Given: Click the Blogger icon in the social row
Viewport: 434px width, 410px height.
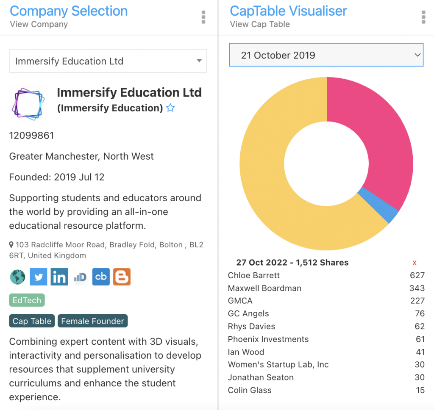Looking at the screenshot, I should pyautogui.click(x=122, y=277).
